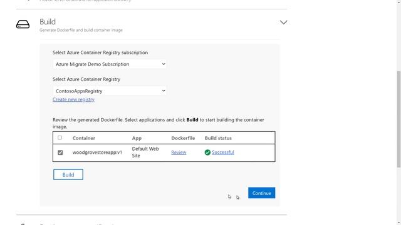Click the Build status column header
The width and height of the screenshot is (401, 225).
coord(218,138)
